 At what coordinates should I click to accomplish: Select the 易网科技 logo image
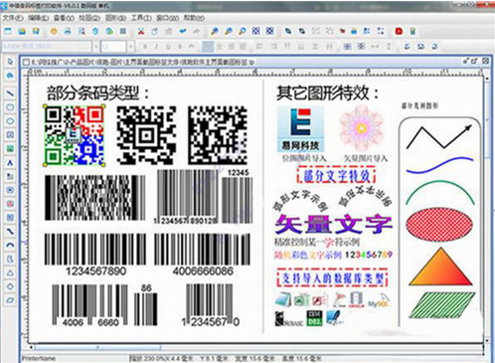(x=300, y=129)
